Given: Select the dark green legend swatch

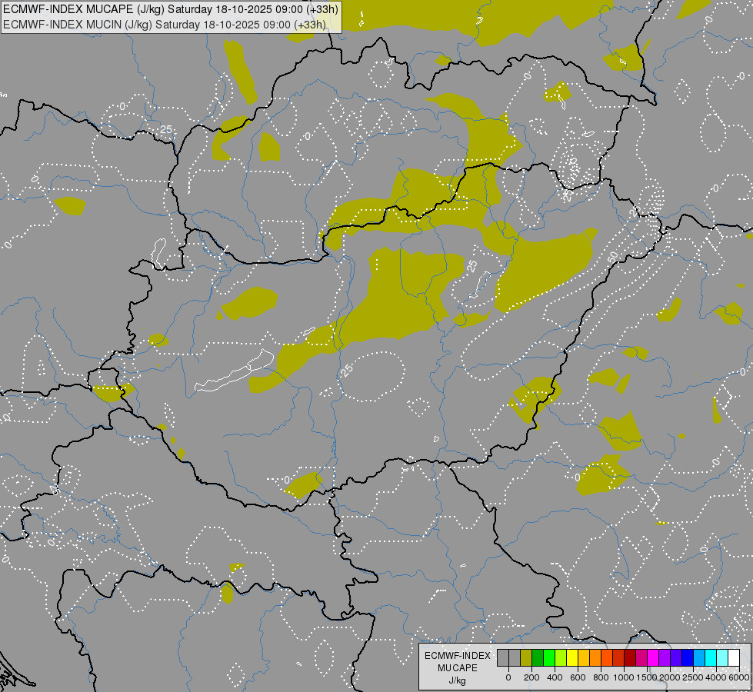Looking at the screenshot, I should [x=538, y=657].
